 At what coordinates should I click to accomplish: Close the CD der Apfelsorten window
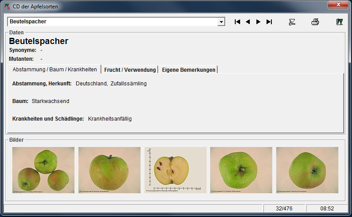339,5
